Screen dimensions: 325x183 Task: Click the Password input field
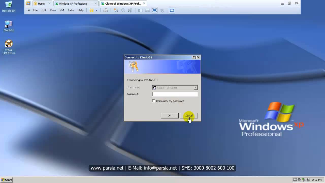tap(175, 94)
